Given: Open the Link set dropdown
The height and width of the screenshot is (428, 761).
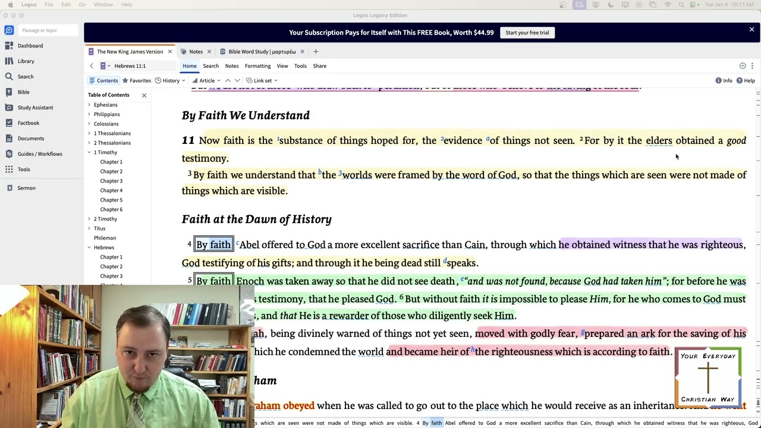Looking at the screenshot, I should click(262, 80).
